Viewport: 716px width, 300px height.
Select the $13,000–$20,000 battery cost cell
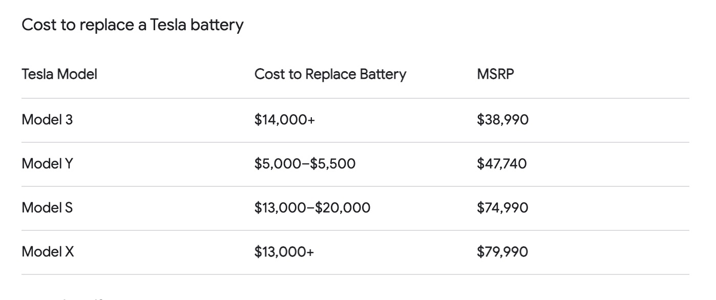312,208
